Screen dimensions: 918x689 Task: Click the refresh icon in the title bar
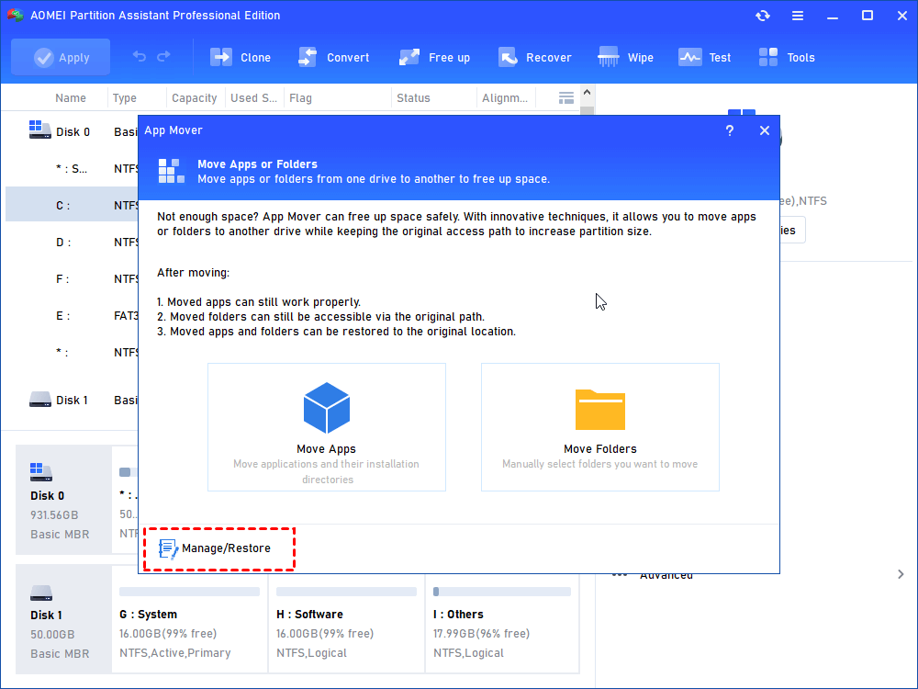(762, 16)
